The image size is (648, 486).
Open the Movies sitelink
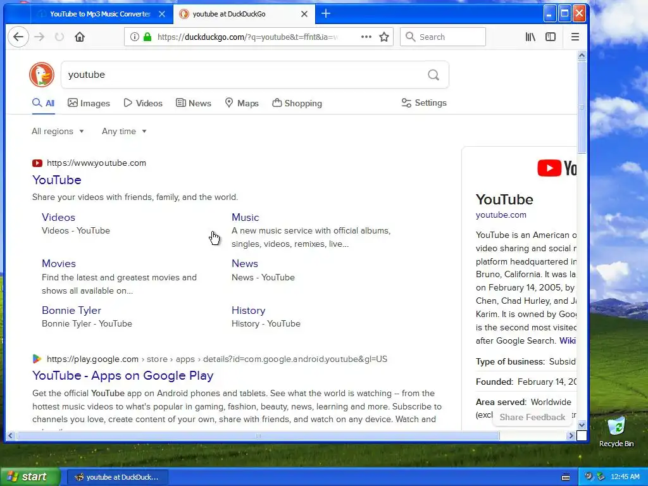pyautogui.click(x=59, y=264)
